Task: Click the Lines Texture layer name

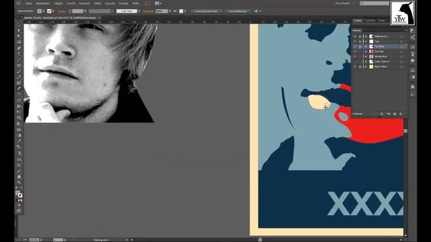Action: (x=382, y=61)
